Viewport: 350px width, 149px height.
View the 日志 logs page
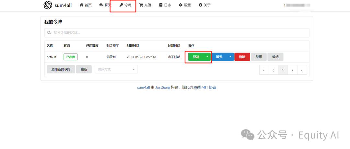(x=165, y=5)
